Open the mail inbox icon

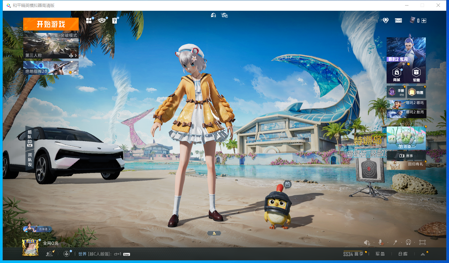(x=398, y=20)
